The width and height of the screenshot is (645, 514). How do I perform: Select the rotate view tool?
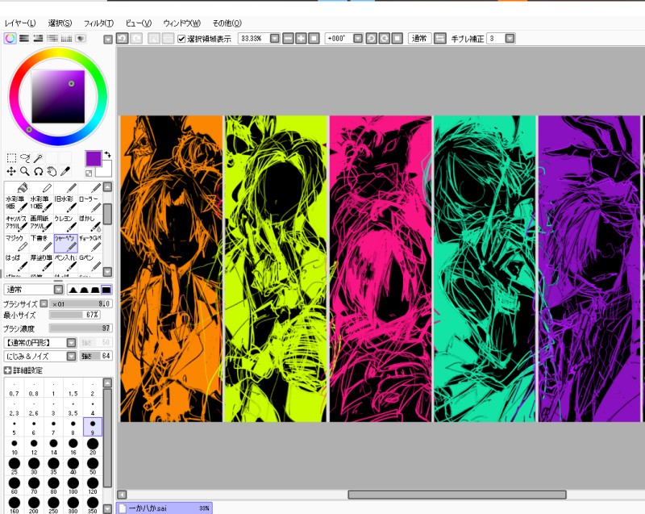[39, 171]
